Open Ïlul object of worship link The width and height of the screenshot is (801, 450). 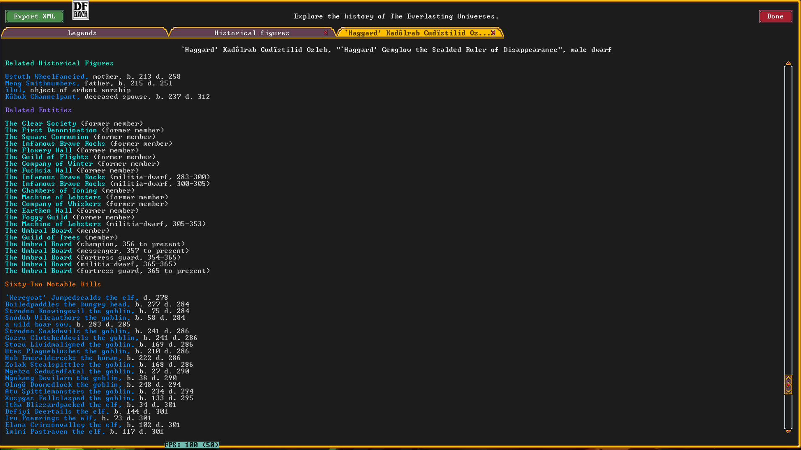pyautogui.click(x=15, y=90)
